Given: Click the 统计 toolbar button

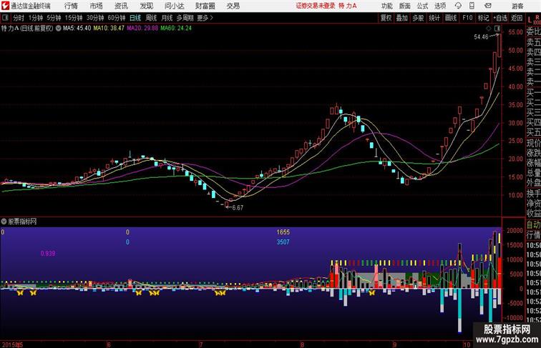Looking at the screenshot, I should [x=434, y=18].
